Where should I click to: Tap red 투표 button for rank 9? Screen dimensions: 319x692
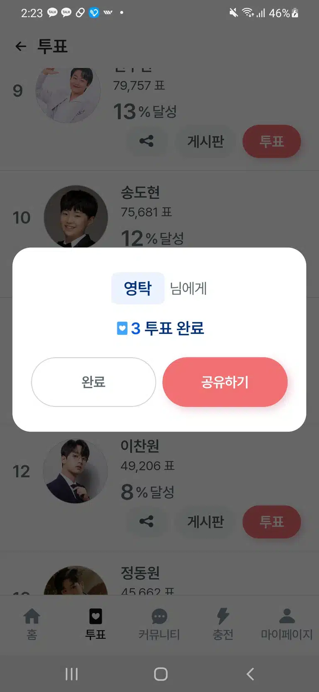point(272,141)
